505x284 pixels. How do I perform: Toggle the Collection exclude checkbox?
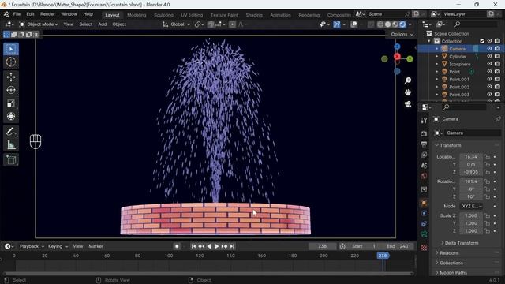[x=482, y=41]
